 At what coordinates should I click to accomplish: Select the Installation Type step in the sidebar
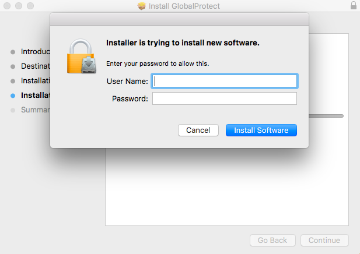tap(35, 81)
